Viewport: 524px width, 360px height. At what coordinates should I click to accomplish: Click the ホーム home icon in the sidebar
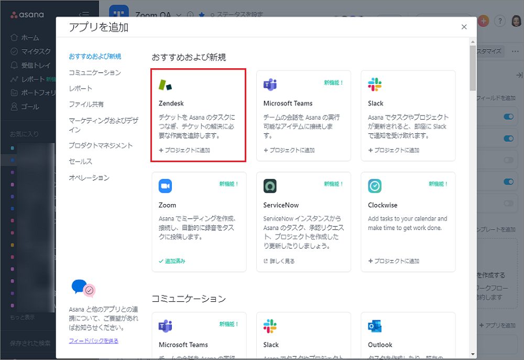(x=14, y=37)
